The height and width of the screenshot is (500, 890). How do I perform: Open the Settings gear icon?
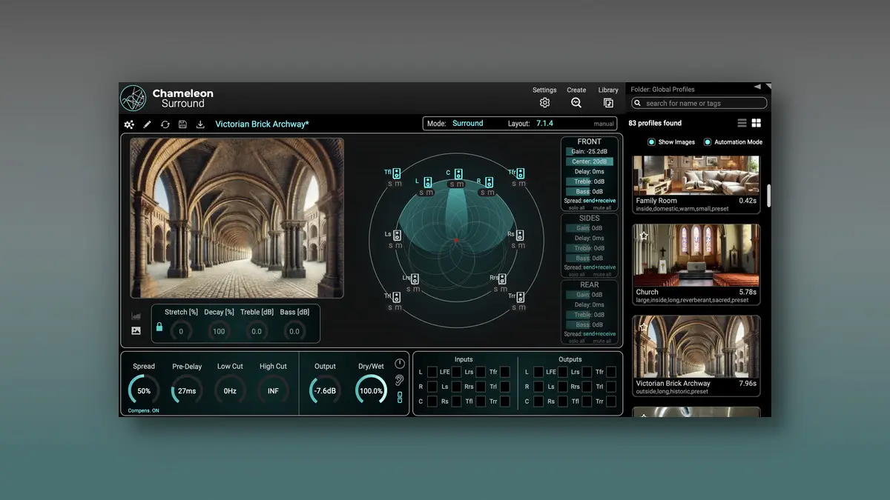(544, 103)
